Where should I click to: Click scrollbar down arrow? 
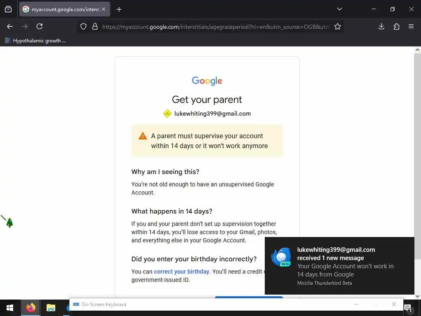click(x=417, y=296)
